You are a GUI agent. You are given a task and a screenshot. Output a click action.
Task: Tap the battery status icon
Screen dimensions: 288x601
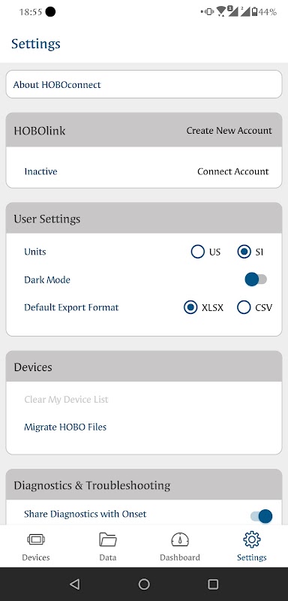[254, 12]
